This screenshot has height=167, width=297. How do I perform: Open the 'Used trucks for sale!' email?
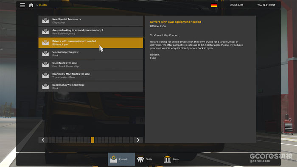click(90, 65)
